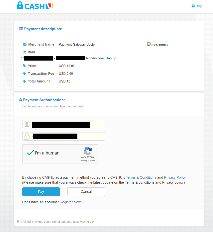
Task: Cancel the payment
Action: point(86,192)
